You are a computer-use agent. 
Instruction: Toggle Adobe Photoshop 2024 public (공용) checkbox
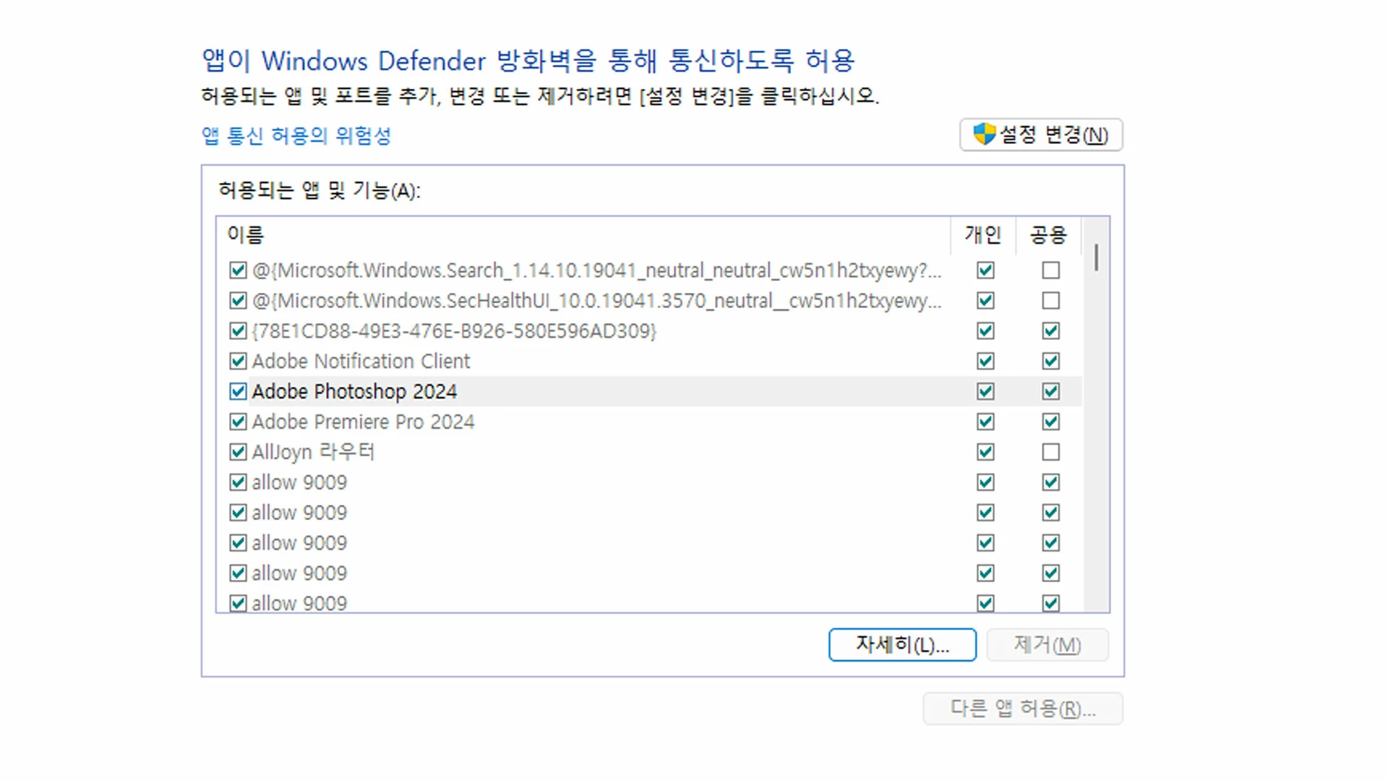pos(1050,391)
